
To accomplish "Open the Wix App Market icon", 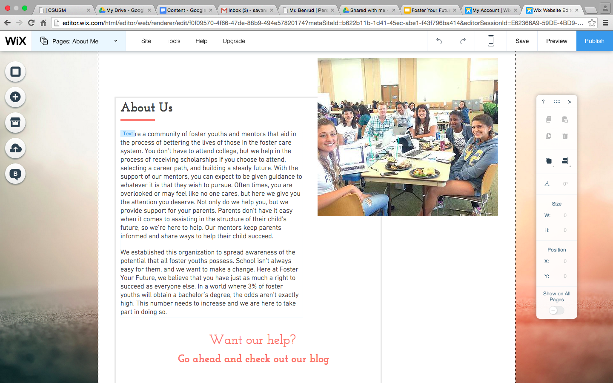I will coord(15,123).
